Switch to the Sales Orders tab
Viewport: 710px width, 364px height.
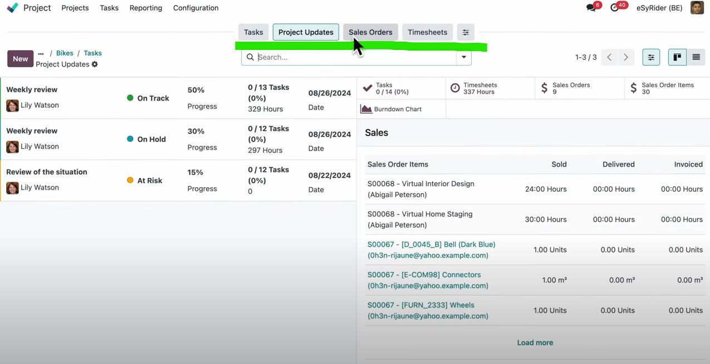click(370, 32)
